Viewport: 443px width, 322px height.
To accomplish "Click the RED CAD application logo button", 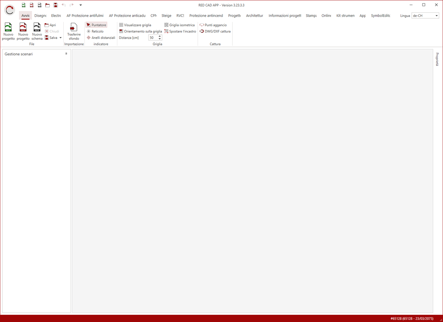I will 10,10.
